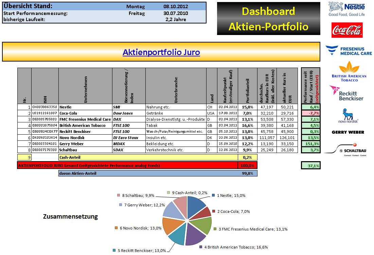Select the 'Zusammensetzung' chart title
The image size is (374, 255).
pos(70,217)
